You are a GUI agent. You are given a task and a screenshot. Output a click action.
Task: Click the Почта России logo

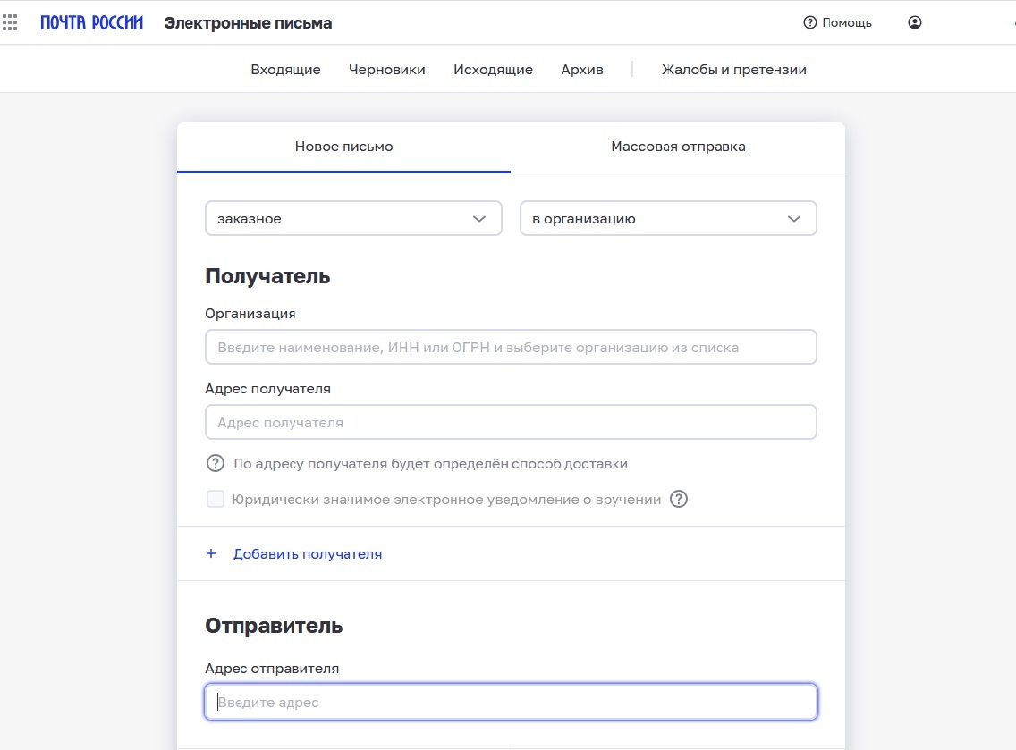coord(92,22)
